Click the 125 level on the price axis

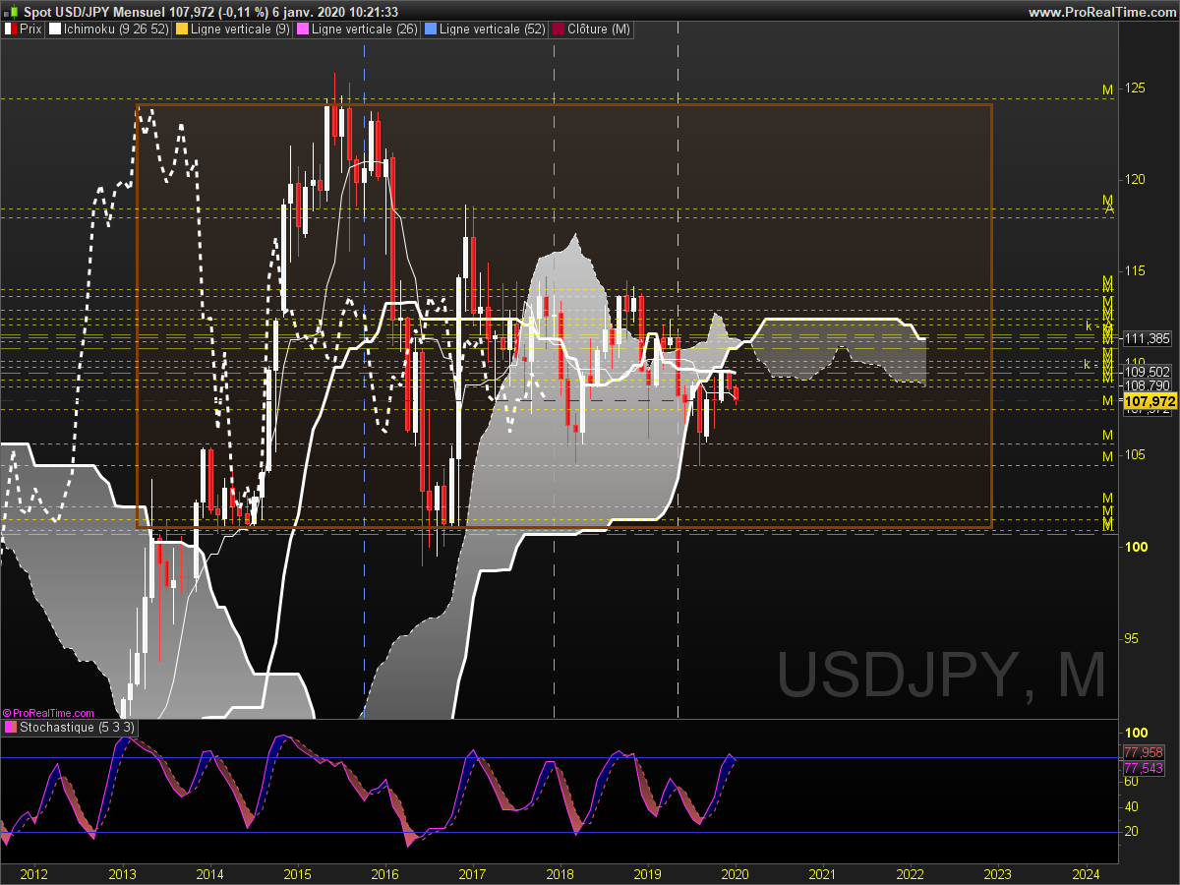(x=1135, y=88)
